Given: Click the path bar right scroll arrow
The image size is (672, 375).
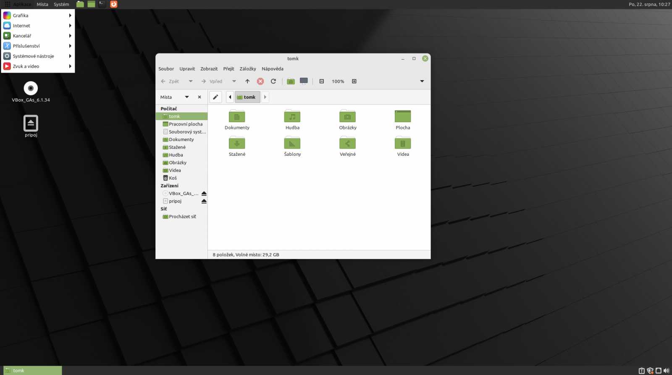Looking at the screenshot, I should [x=265, y=97].
